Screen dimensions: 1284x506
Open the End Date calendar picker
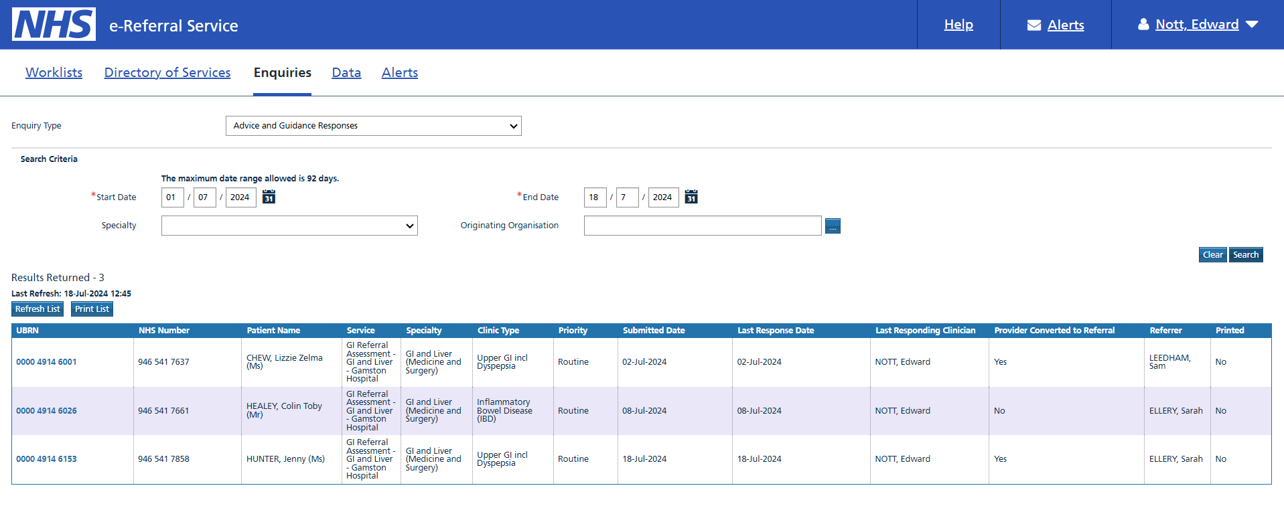[691, 197]
